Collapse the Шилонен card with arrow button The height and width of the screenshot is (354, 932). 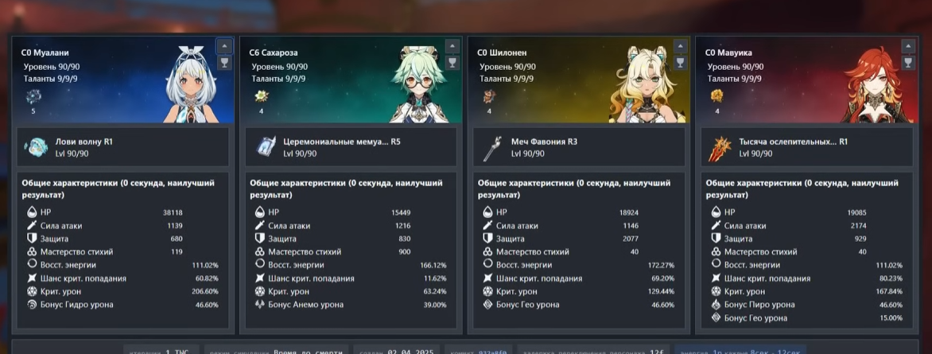click(x=680, y=46)
